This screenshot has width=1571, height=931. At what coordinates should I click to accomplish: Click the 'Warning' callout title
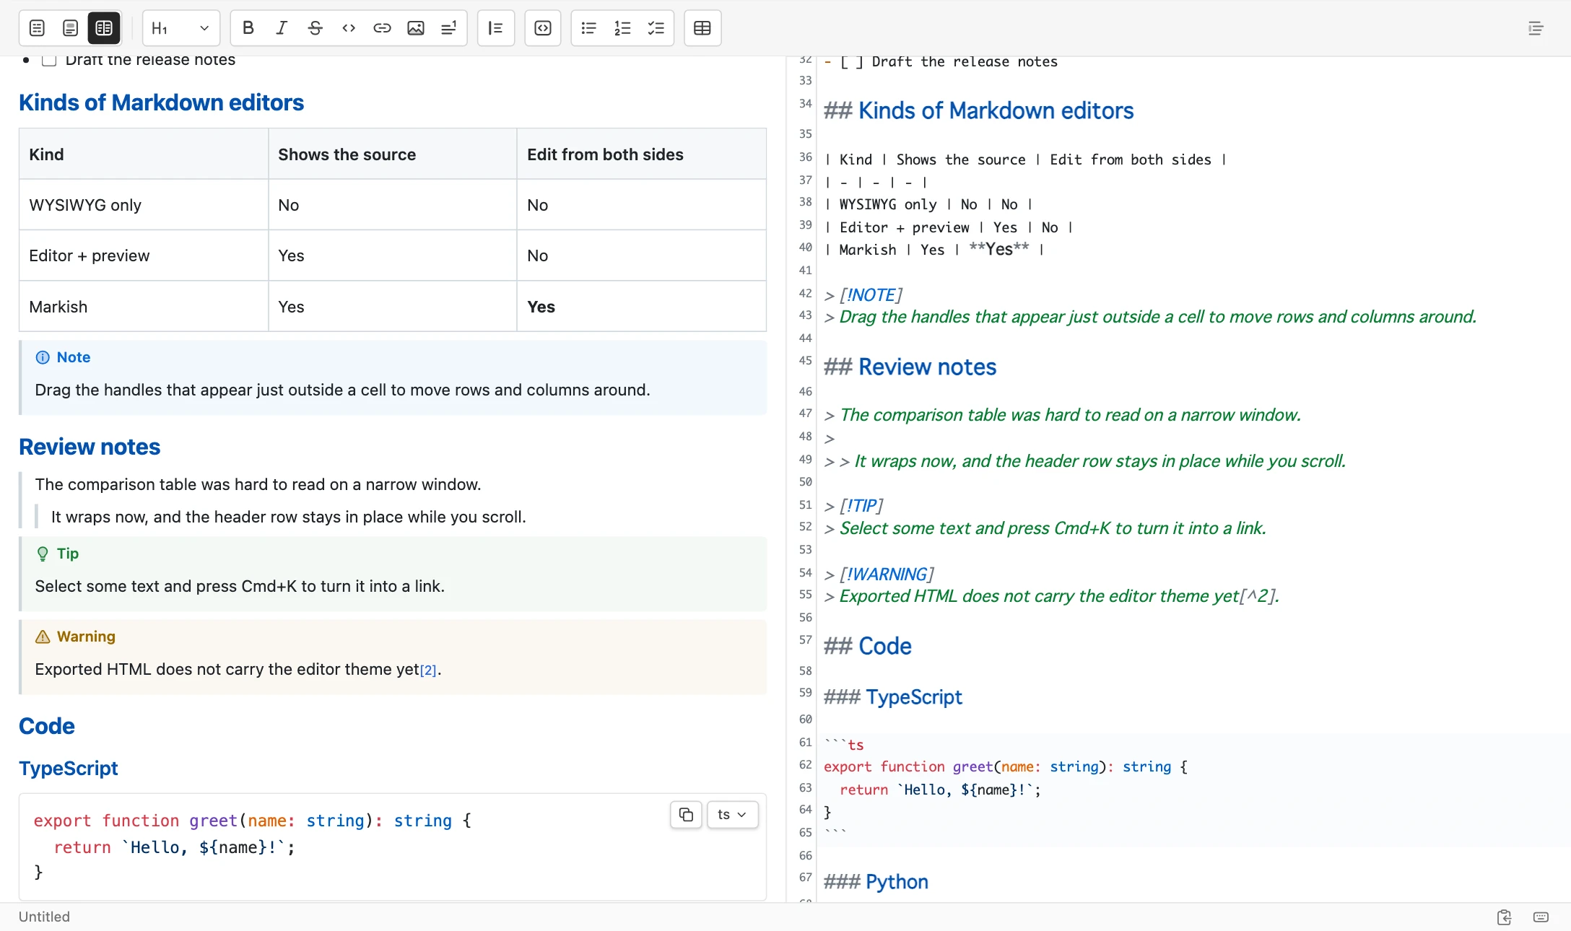(x=86, y=637)
